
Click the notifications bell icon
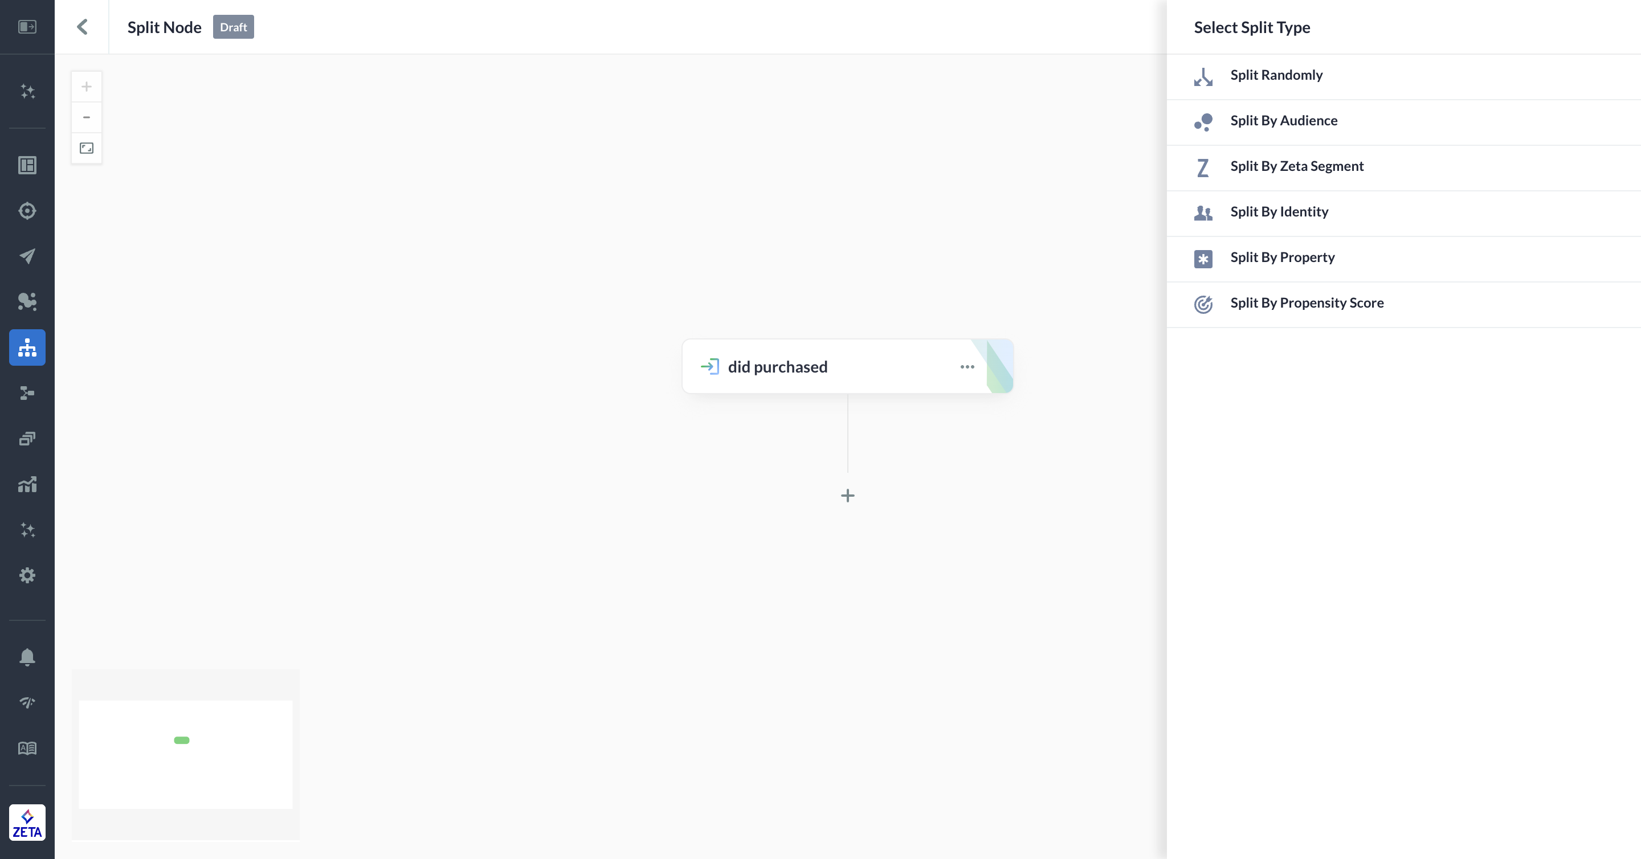(27, 657)
